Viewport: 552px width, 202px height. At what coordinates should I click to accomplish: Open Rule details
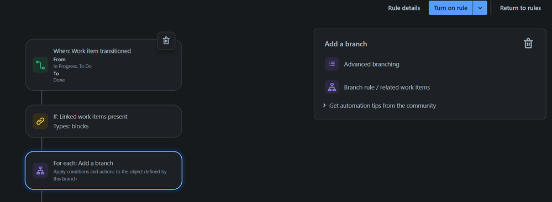point(404,8)
